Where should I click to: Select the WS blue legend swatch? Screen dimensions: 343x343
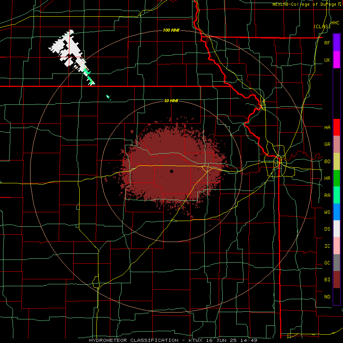[337, 212]
